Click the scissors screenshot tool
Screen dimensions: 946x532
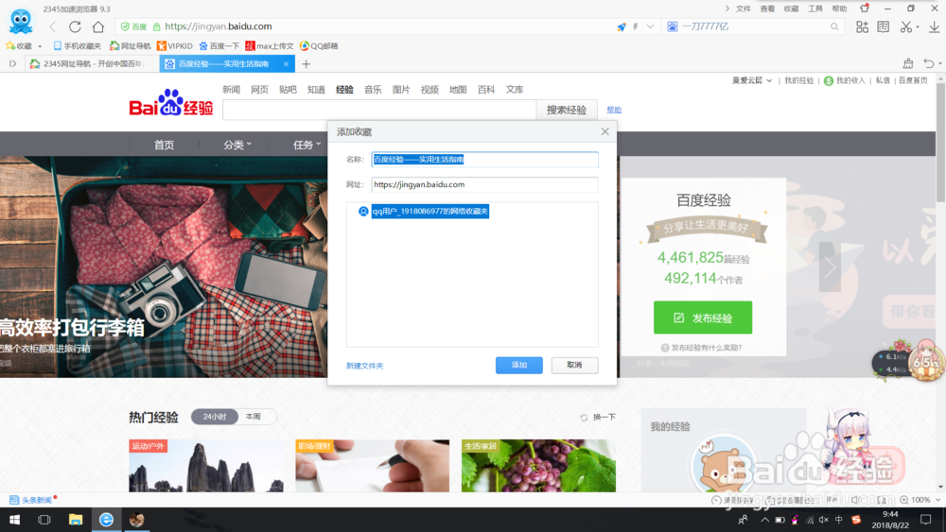pos(905,26)
